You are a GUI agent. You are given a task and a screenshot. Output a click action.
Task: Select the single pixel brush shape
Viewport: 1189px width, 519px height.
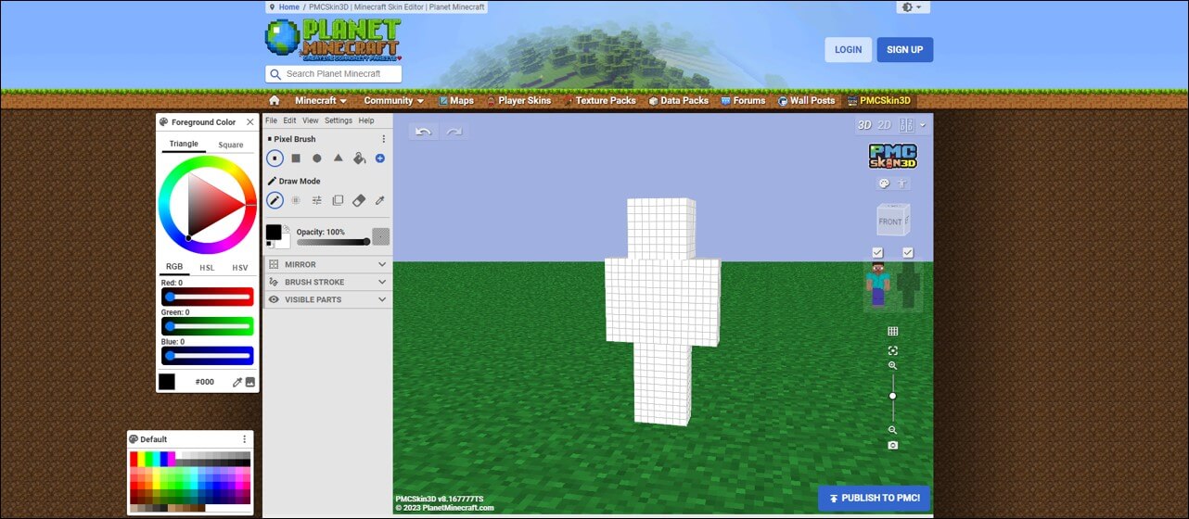[x=275, y=158]
